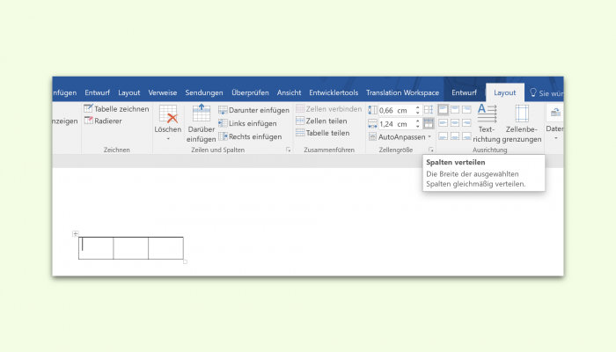
Task: Select the Tabelle zeichnen (draw table) tool
Action: (116, 109)
